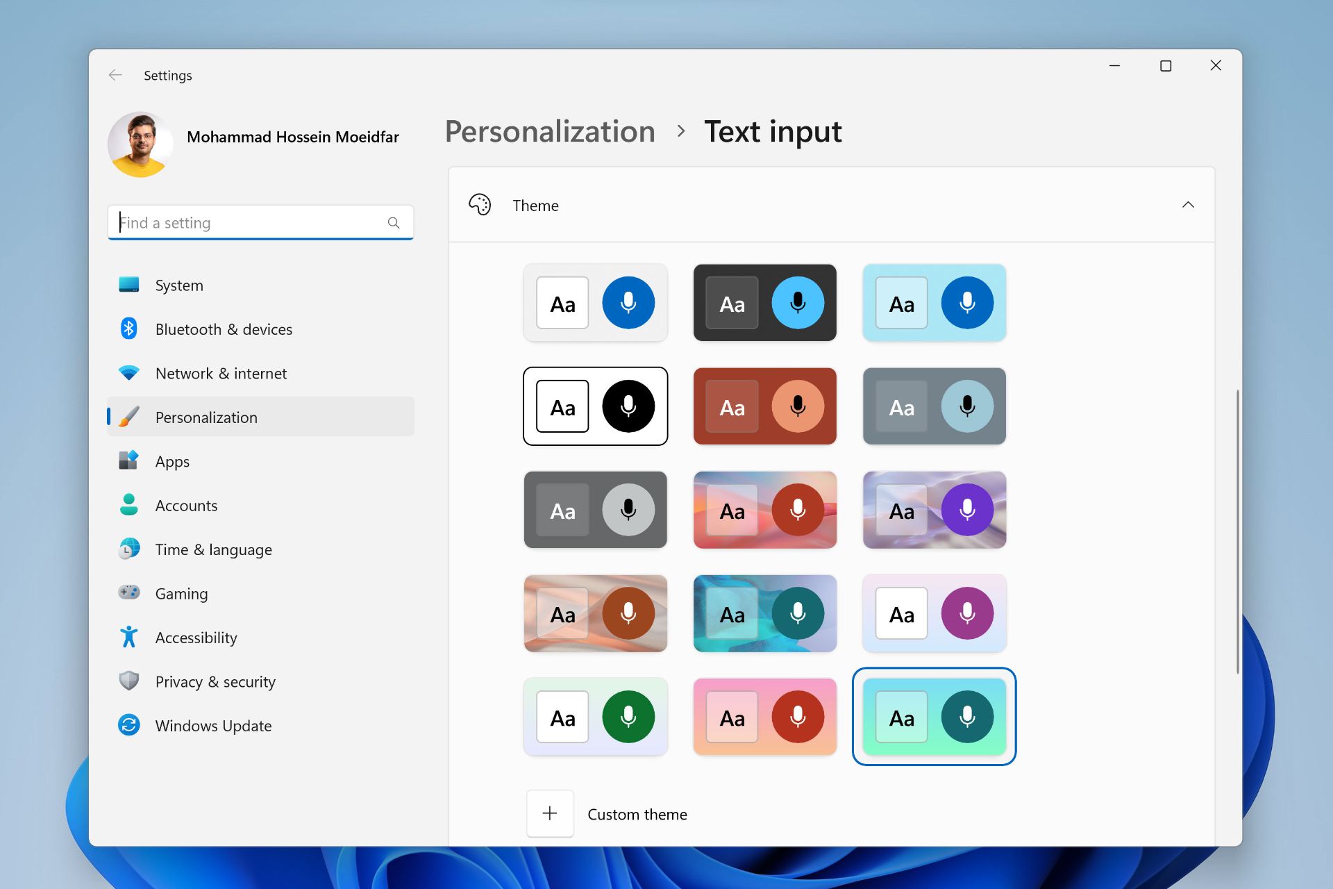Click the Personalization paintbrush icon
Screen dimensions: 1333x889
click(129, 417)
